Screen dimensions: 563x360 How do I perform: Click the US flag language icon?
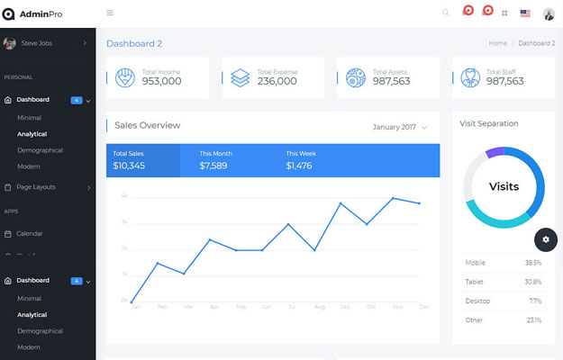[525, 13]
